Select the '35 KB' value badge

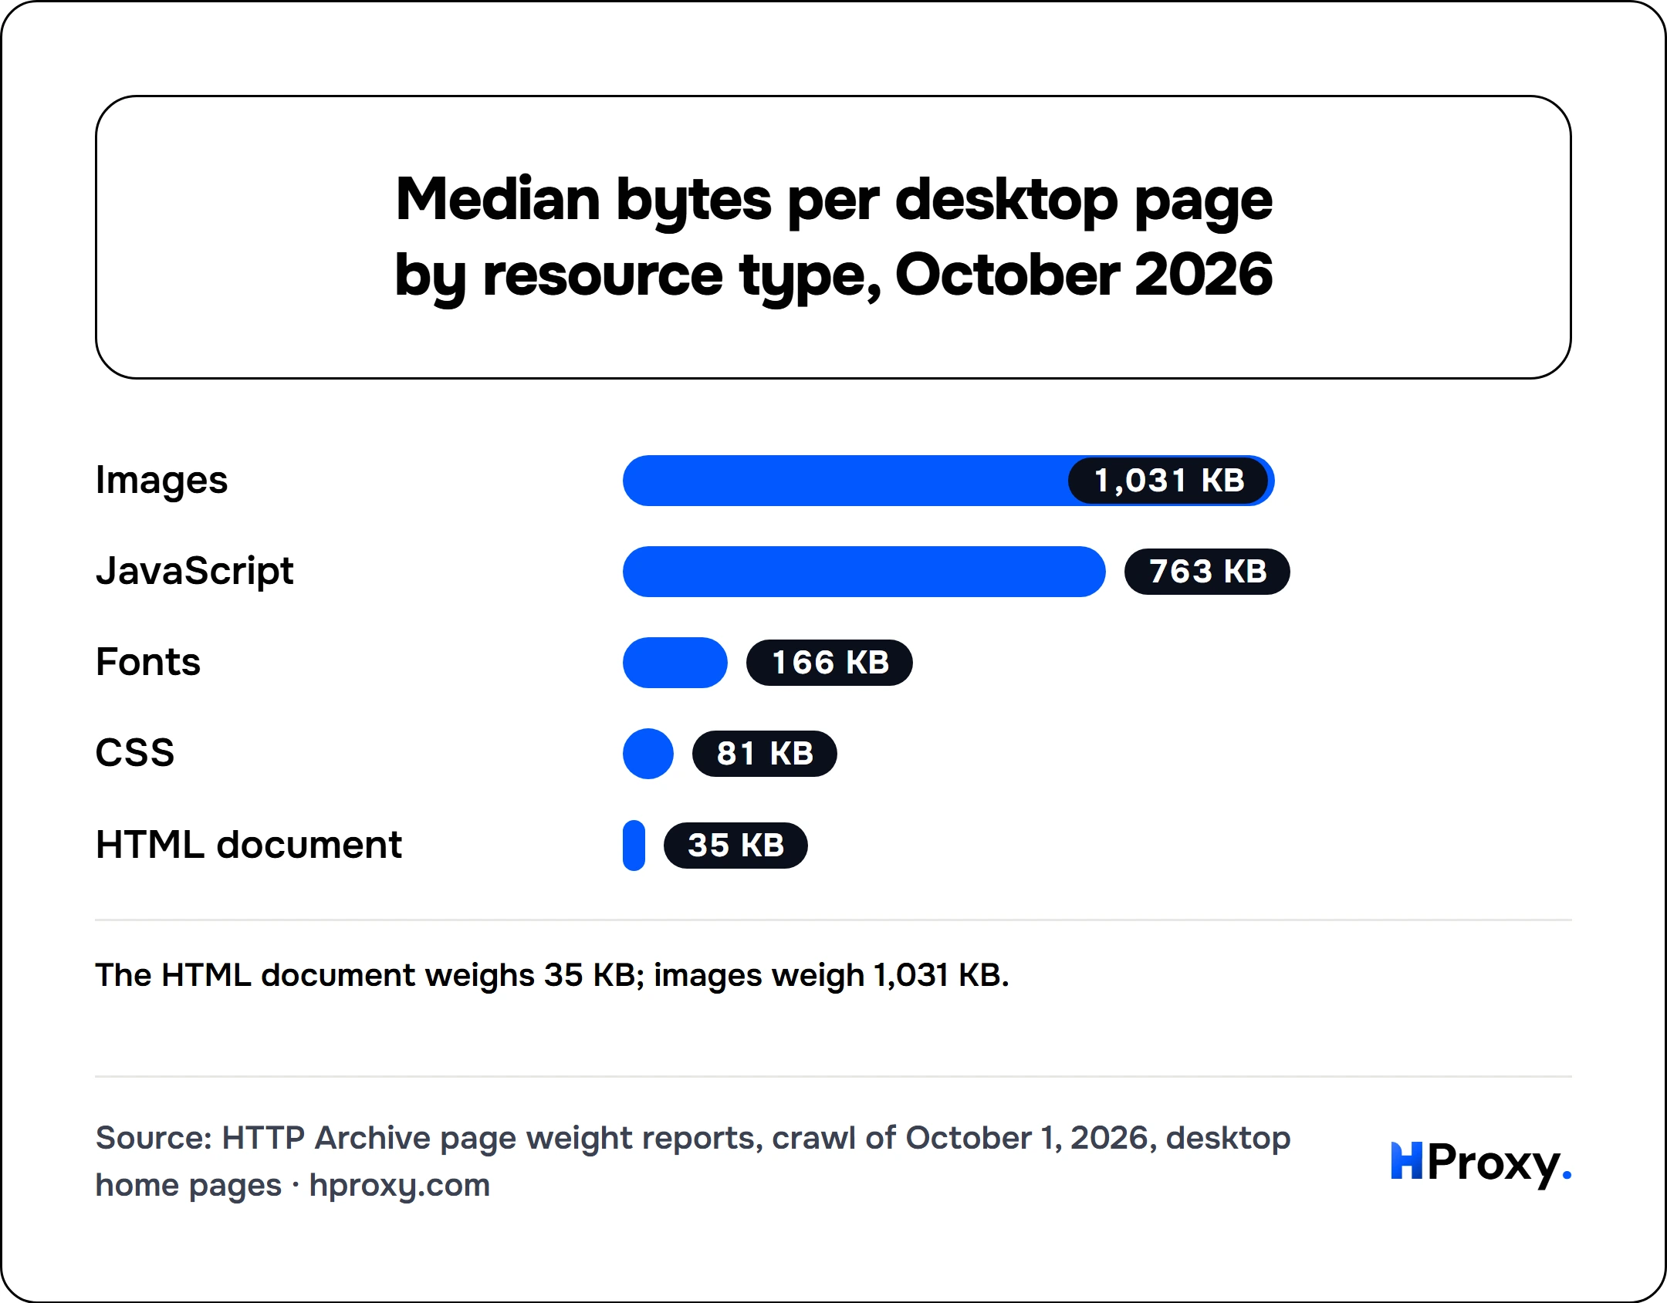pos(735,846)
